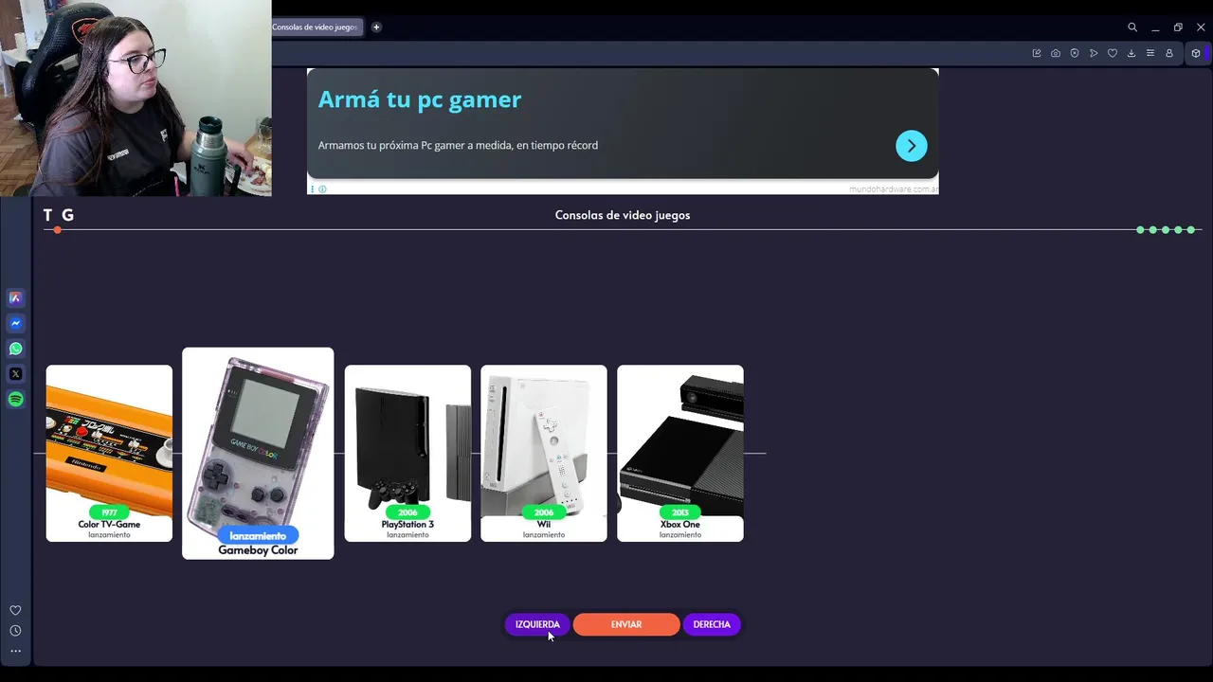Click ad text Armamos tu próxima Pc gamer
Viewport: 1213px width, 682px height.
coord(458,145)
